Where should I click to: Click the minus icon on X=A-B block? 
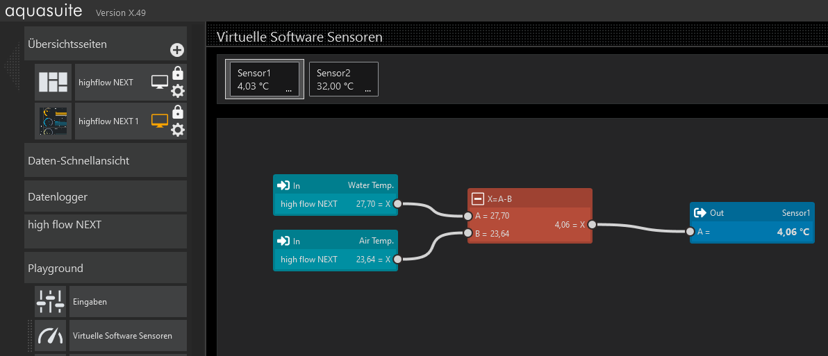tap(478, 198)
